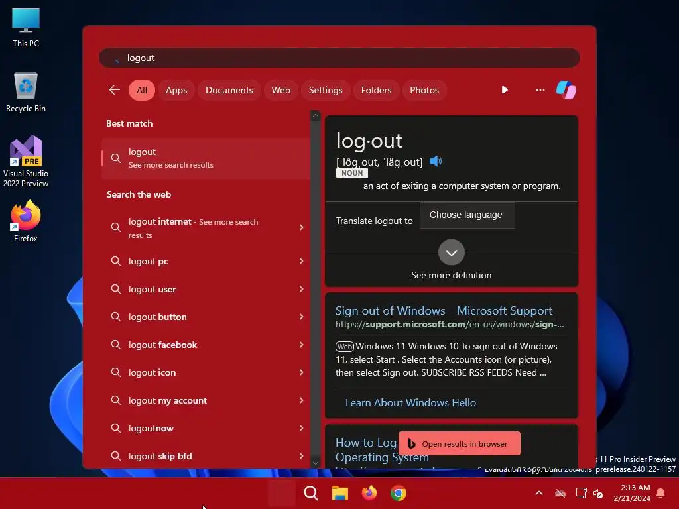This screenshot has width=679, height=509.
Task: Select the 'logout my account' web suggestion
Action: pos(206,400)
